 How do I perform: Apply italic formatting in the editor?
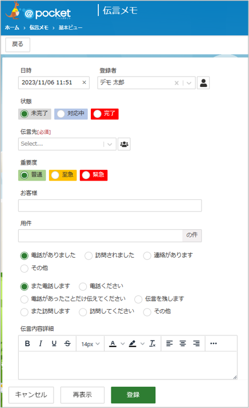tap(41, 343)
